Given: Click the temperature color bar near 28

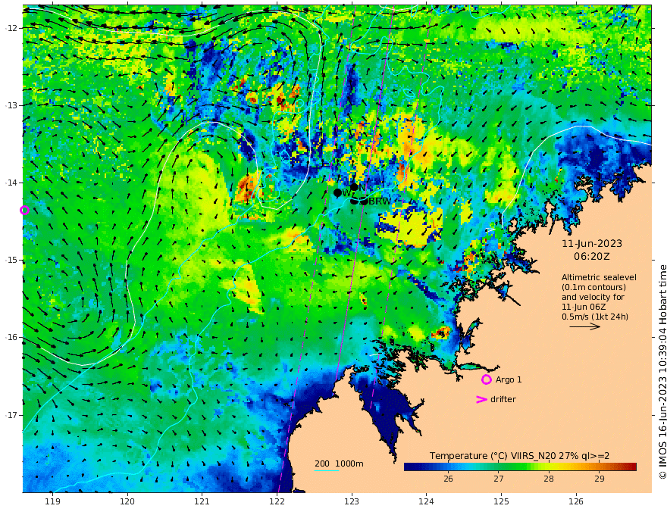Looking at the screenshot, I should point(549,467).
